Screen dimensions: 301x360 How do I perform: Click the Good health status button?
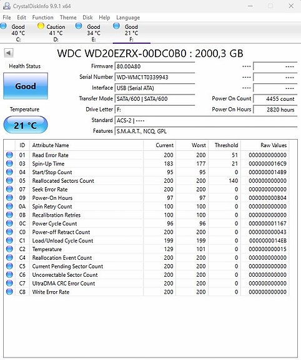point(26,86)
